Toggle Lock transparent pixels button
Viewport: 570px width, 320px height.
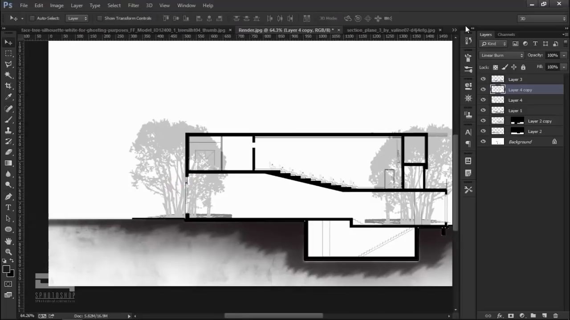pos(495,67)
